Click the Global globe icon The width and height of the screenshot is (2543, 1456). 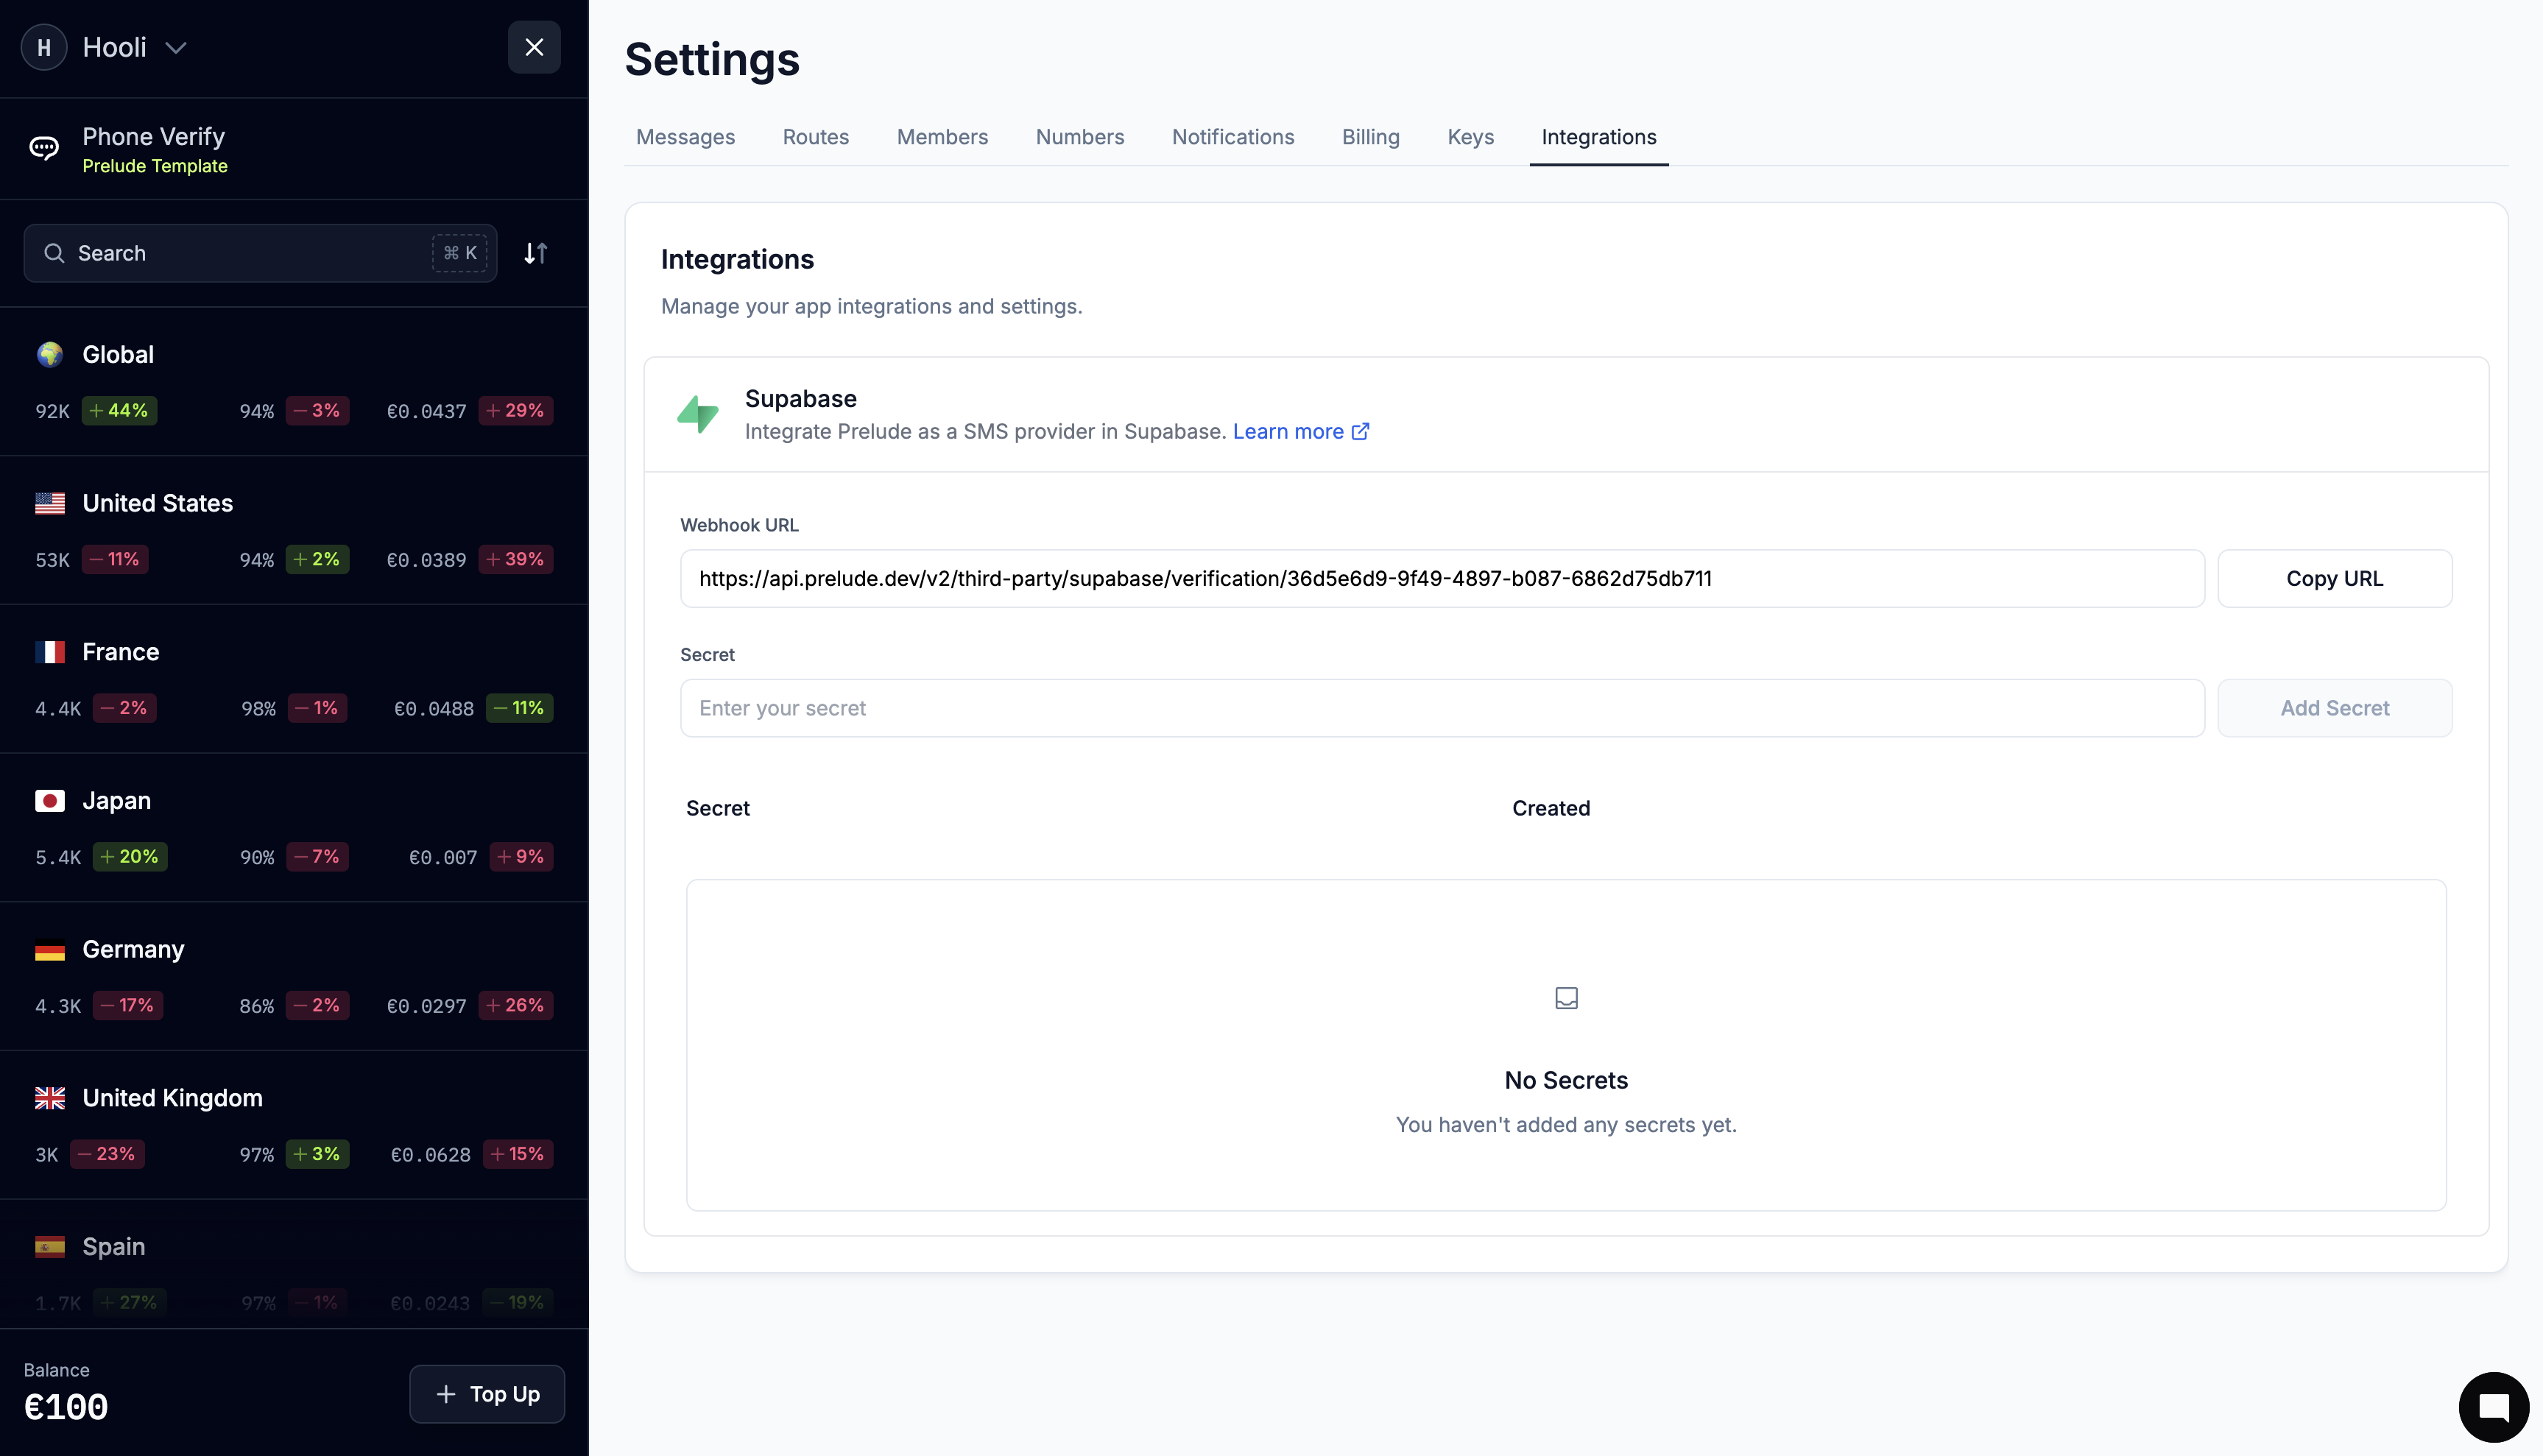pyautogui.click(x=49, y=354)
